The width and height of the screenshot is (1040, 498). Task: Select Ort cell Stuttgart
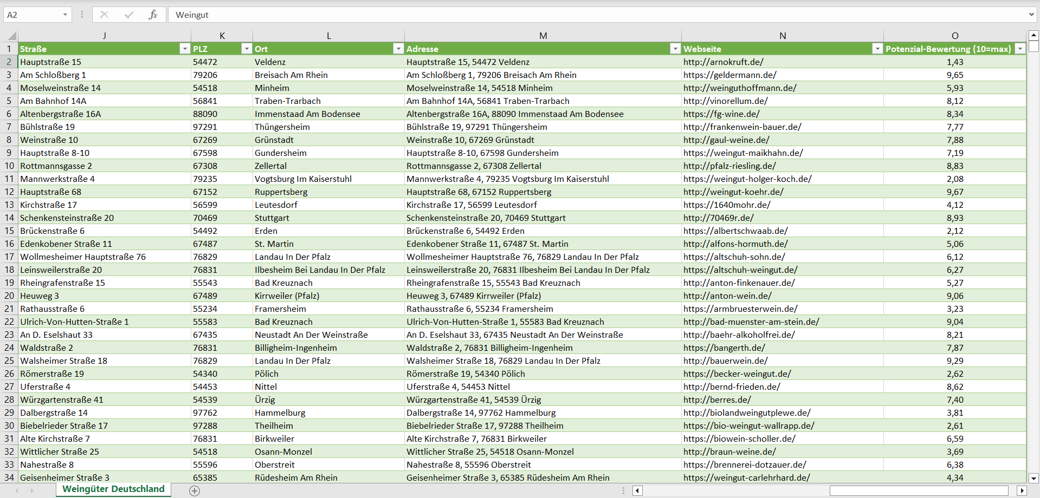pyautogui.click(x=329, y=218)
